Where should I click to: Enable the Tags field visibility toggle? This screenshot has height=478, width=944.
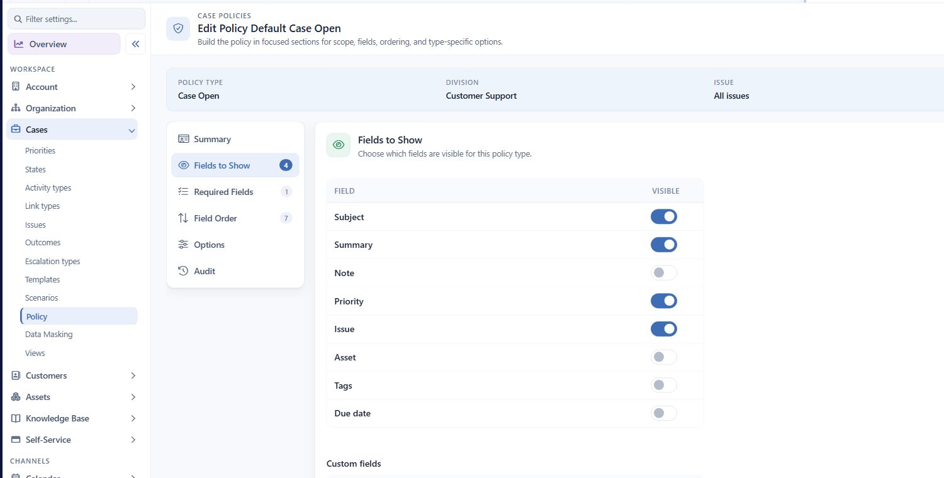(664, 385)
